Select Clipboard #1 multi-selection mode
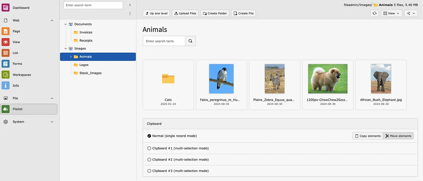The width and height of the screenshot is (423, 181). (149, 148)
